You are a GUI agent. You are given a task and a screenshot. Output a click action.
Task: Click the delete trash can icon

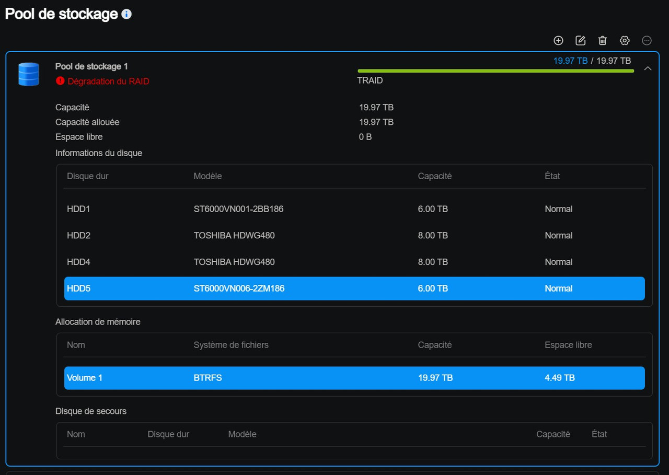603,40
